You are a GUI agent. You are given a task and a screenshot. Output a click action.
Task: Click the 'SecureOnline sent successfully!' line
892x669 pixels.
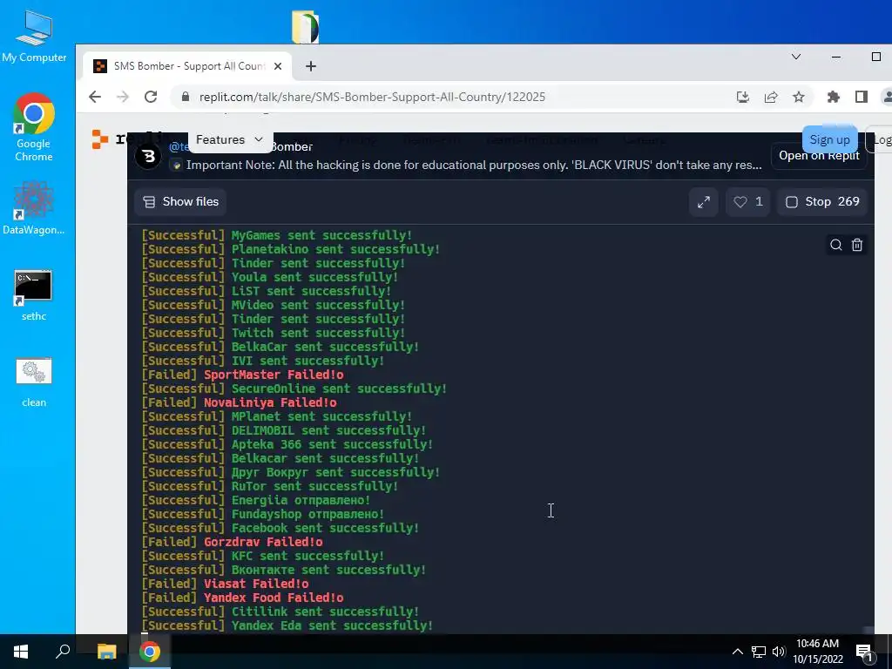pyautogui.click(x=294, y=389)
